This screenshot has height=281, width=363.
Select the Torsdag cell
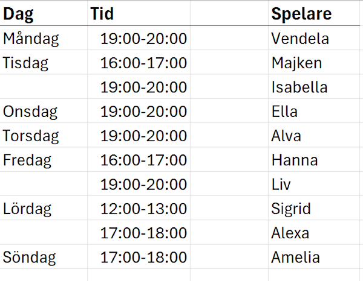[31, 136]
